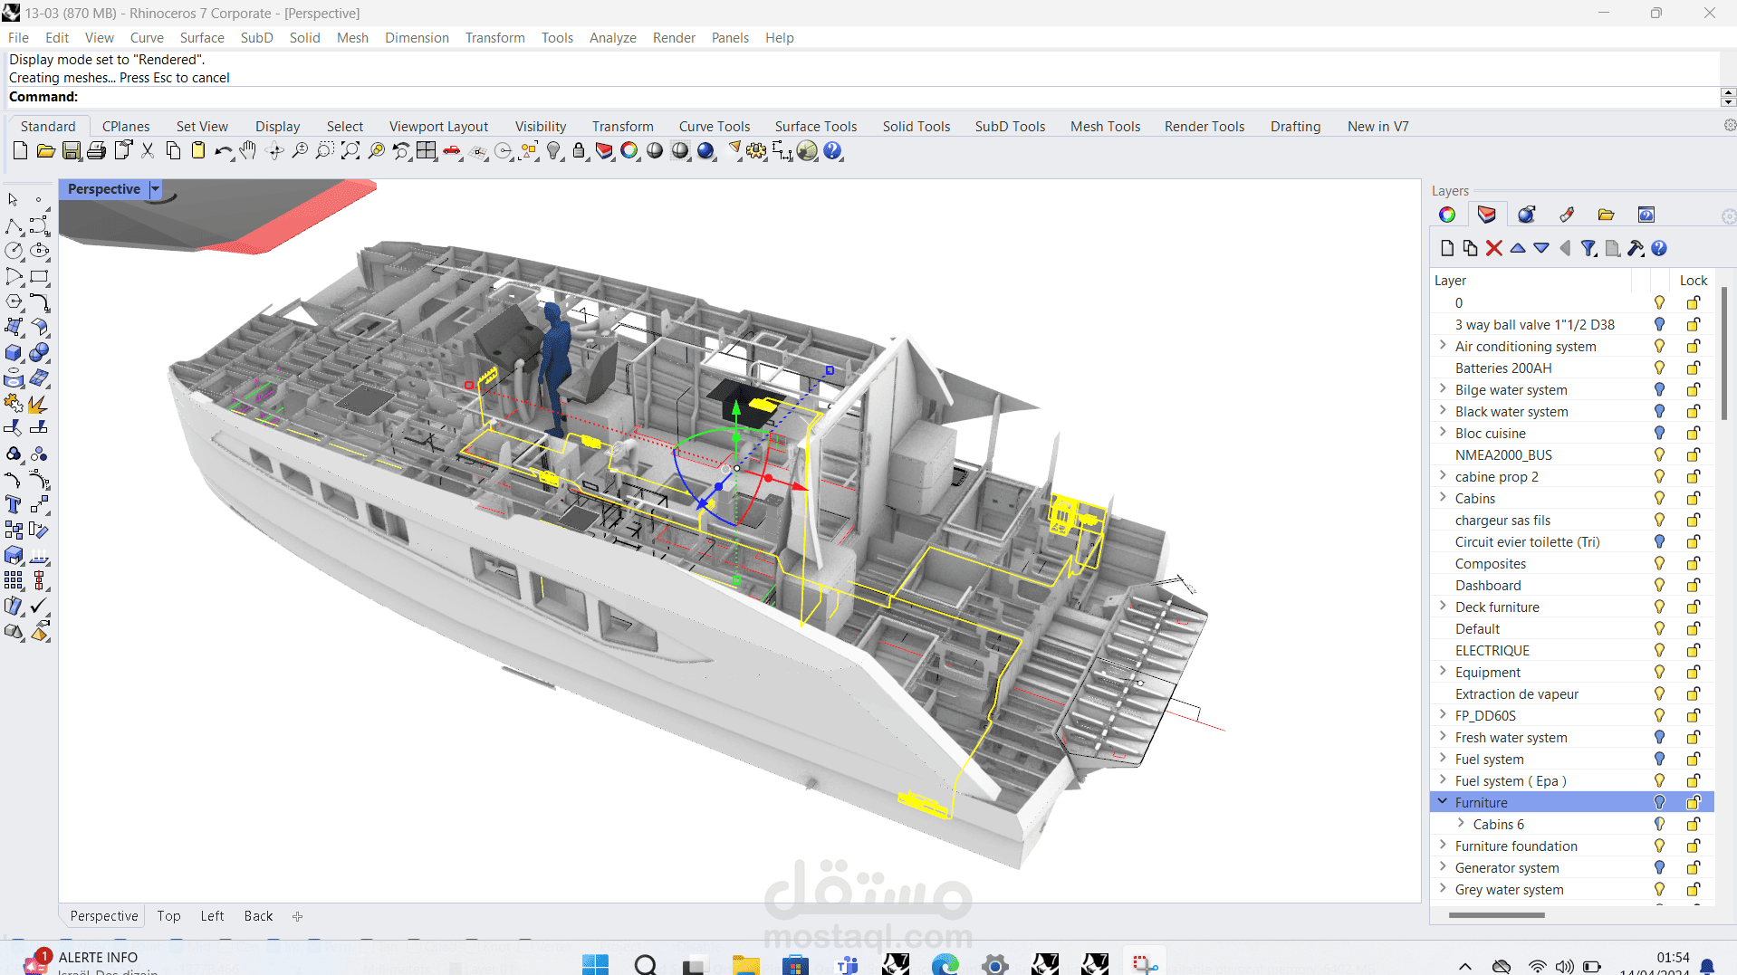The height and width of the screenshot is (975, 1737).
Task: Open Options via the gear icon in the toolbar
Action: pos(756,151)
